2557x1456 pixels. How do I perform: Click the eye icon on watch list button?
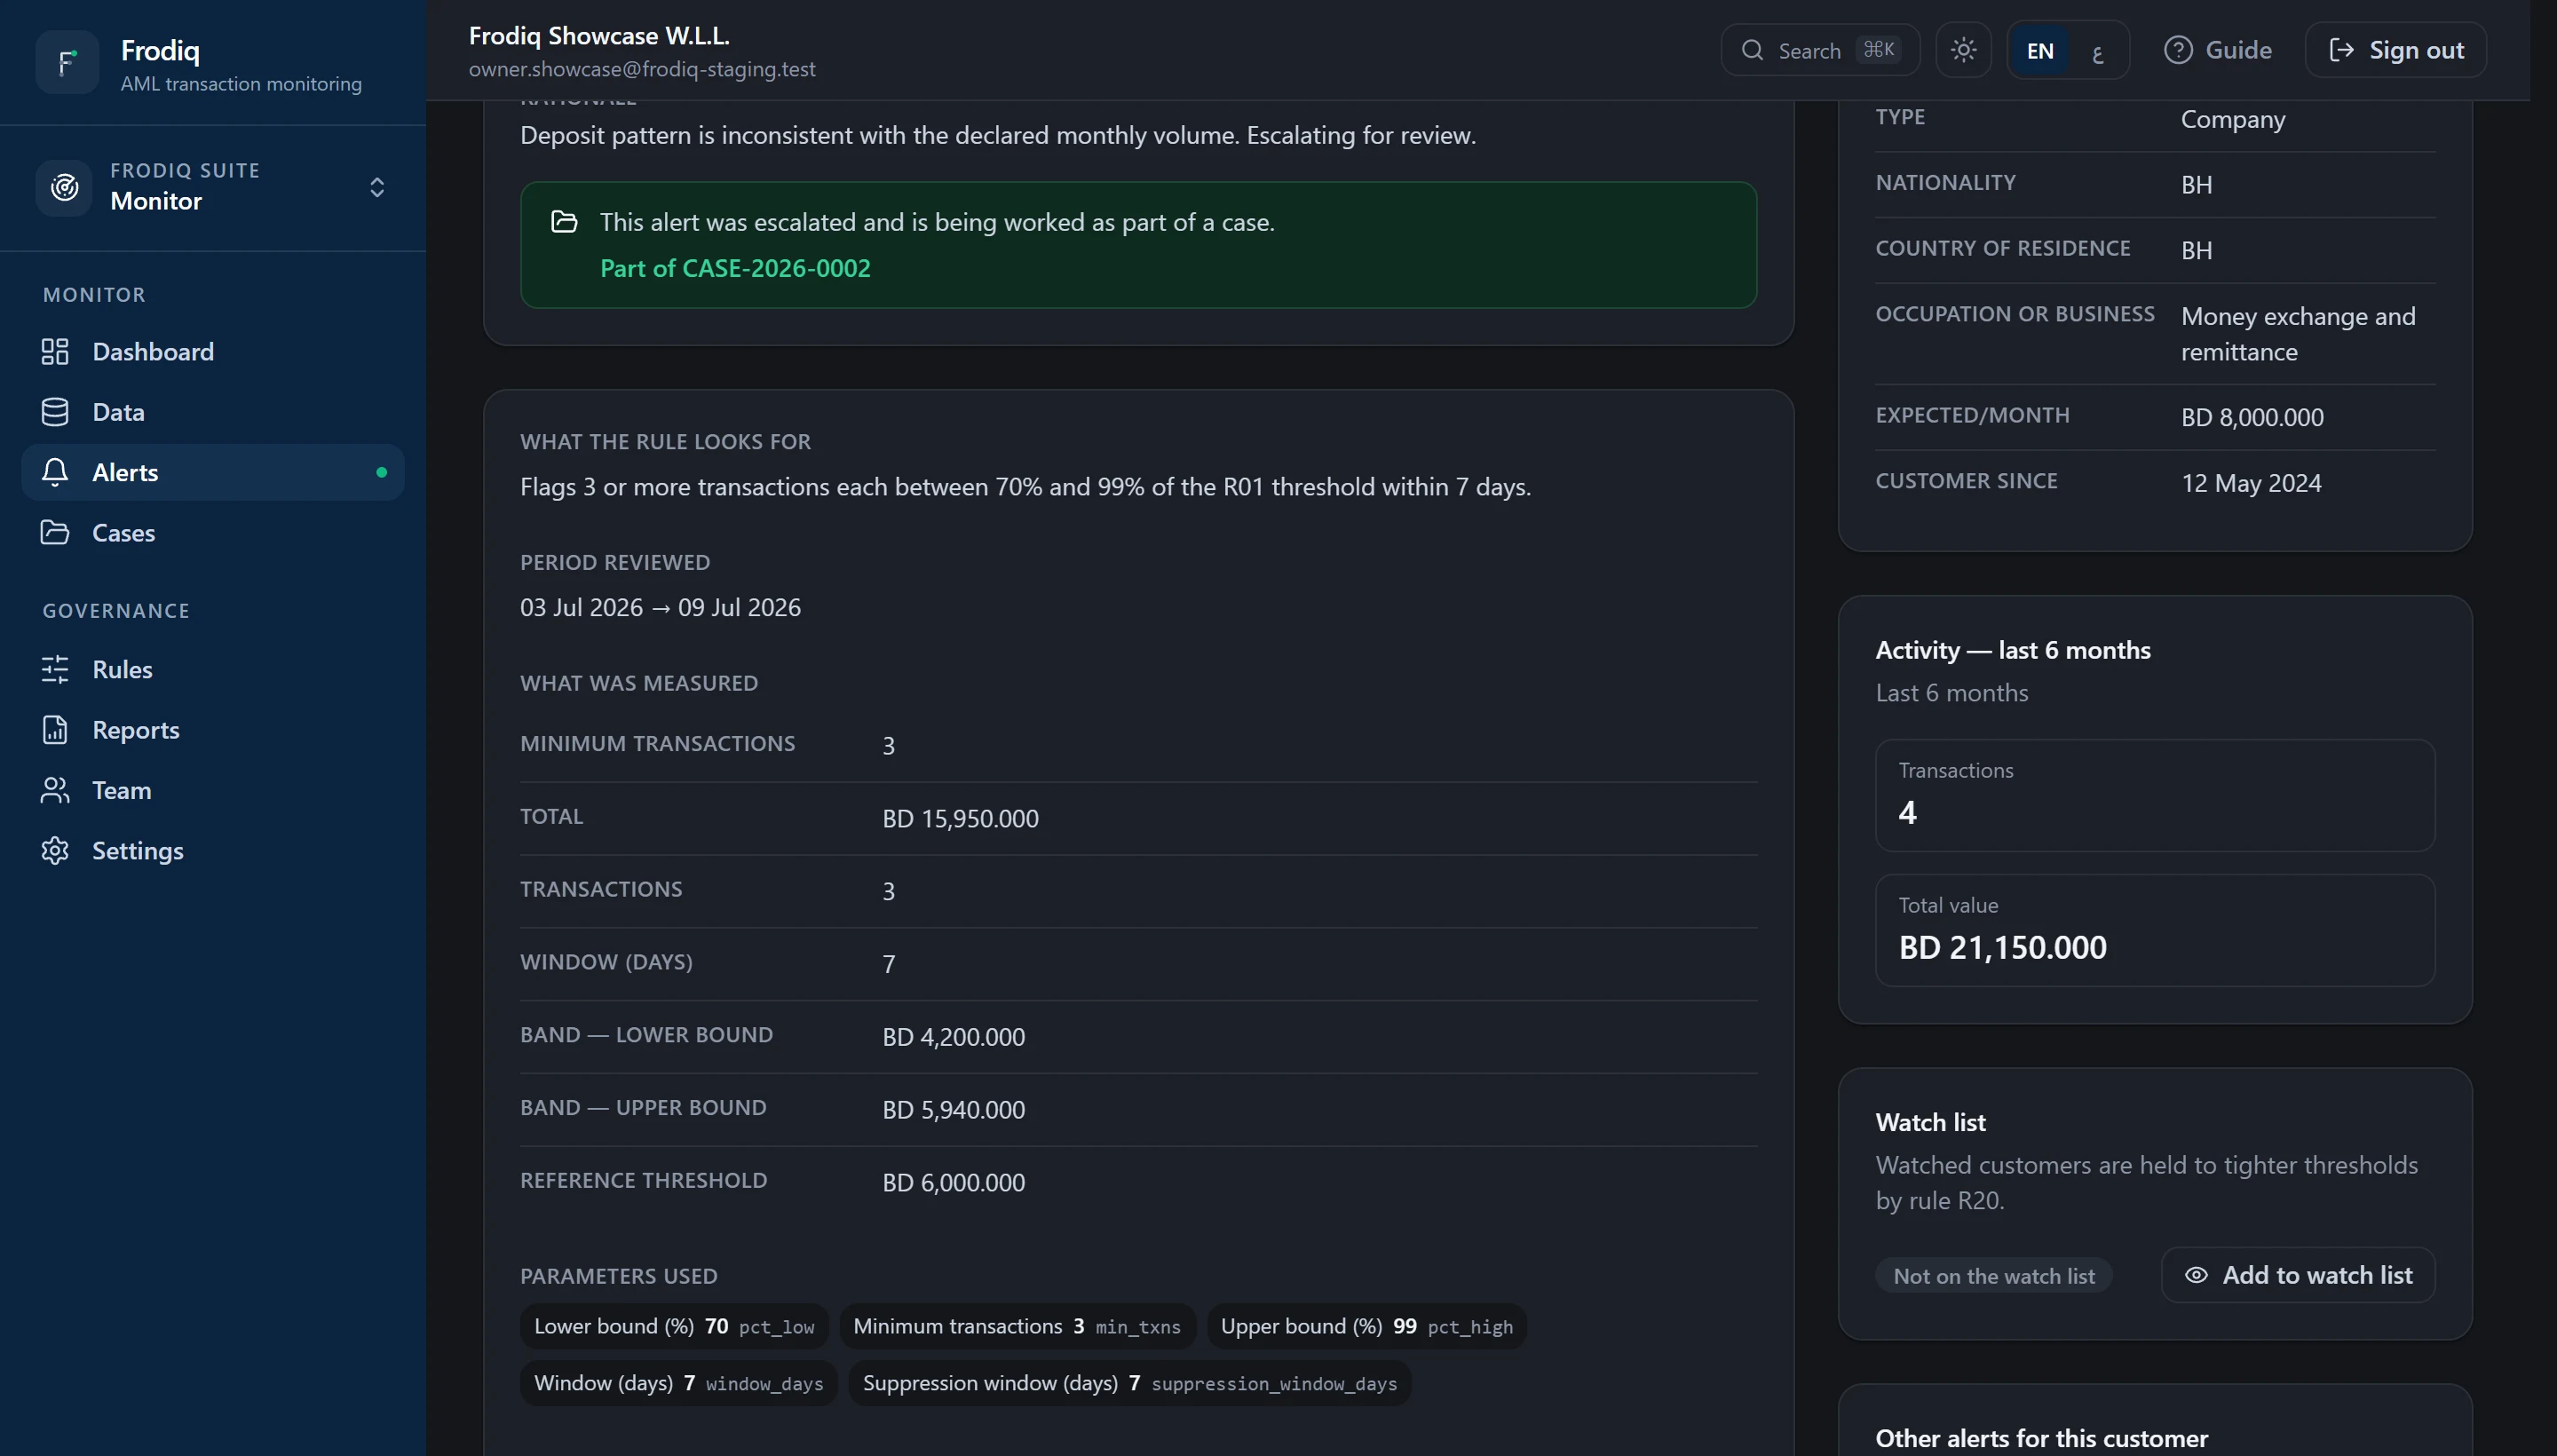click(x=2196, y=1275)
